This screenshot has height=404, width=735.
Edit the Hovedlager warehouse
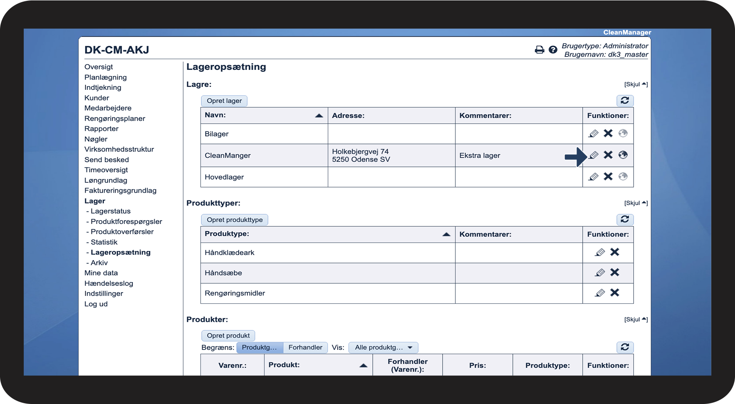[x=594, y=177]
